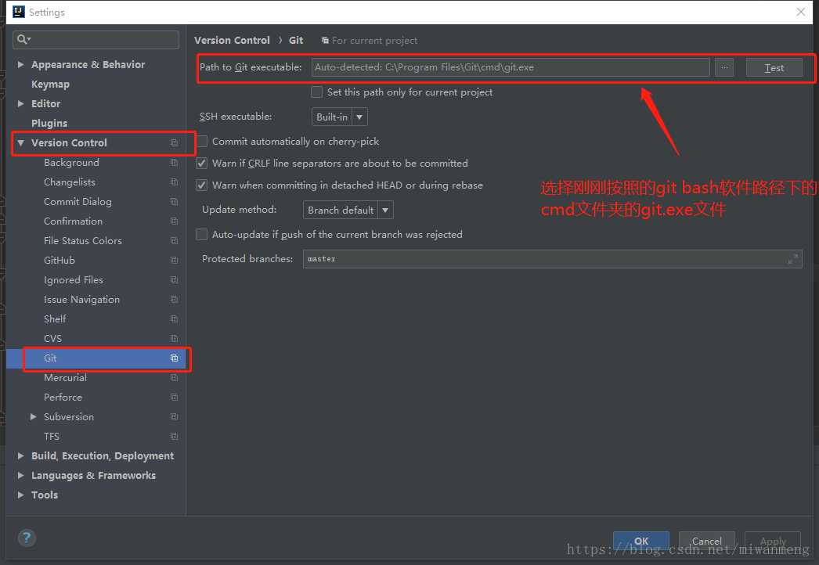The height and width of the screenshot is (565, 819).
Task: Click the search magnifier icon in settings
Action: pos(23,39)
